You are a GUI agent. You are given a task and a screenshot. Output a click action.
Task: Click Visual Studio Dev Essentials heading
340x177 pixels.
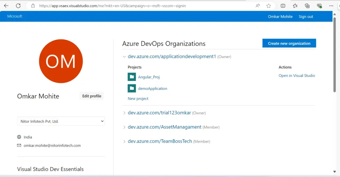pos(50,169)
